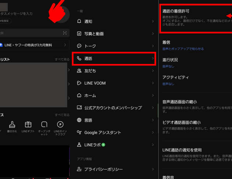Open LINE VOOM via its play icon
The width and height of the screenshot is (232, 179).
(79, 83)
